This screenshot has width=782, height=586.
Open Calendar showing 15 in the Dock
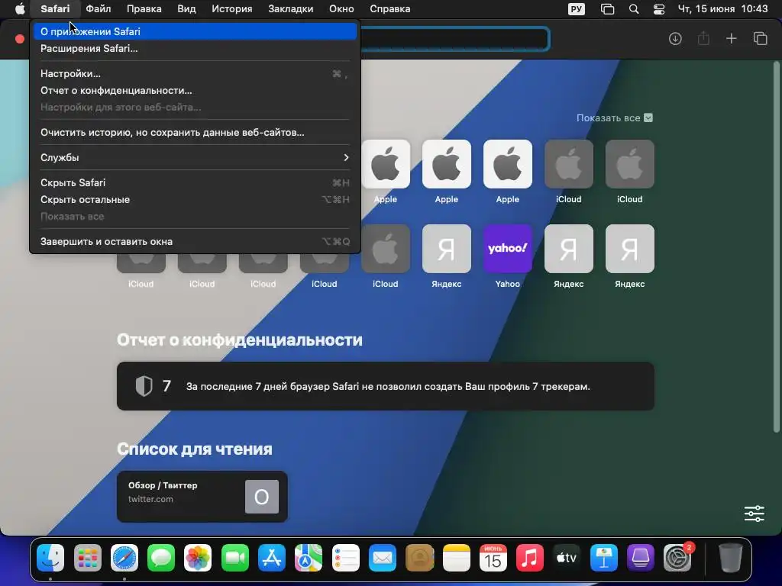[x=493, y=558]
